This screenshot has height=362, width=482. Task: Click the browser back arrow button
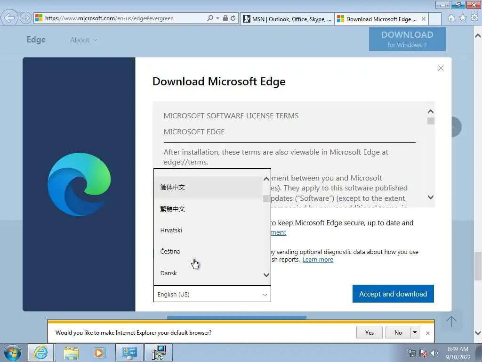[x=9, y=18]
